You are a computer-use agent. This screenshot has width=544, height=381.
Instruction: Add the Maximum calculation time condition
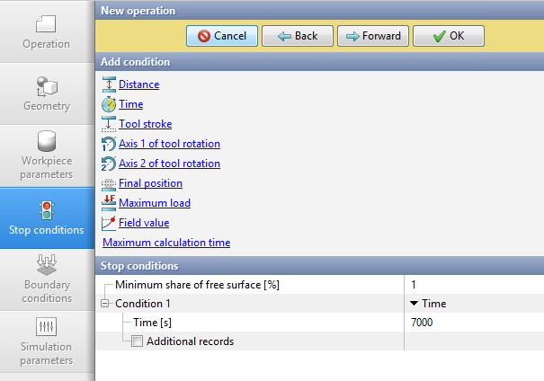[166, 243]
